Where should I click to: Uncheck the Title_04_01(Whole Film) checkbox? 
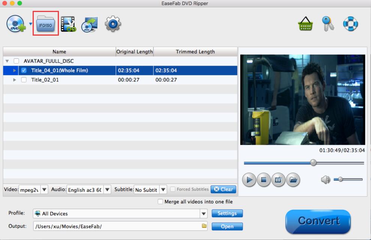[24, 70]
